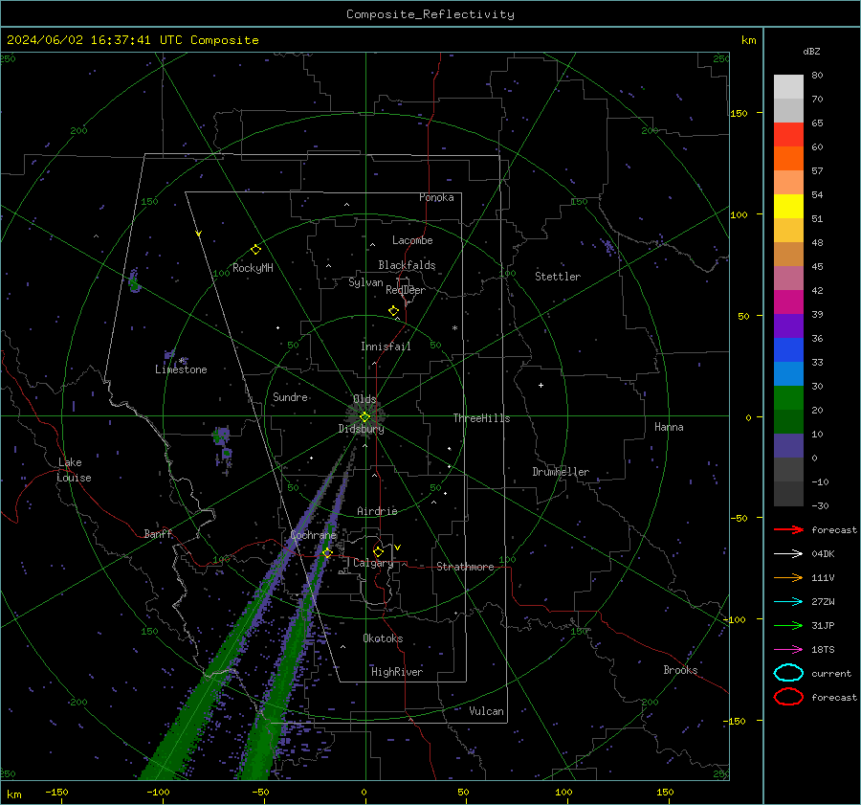Image resolution: width=861 pixels, height=805 pixels.
Task: Click the Vulcan town label
Action: 486,711
